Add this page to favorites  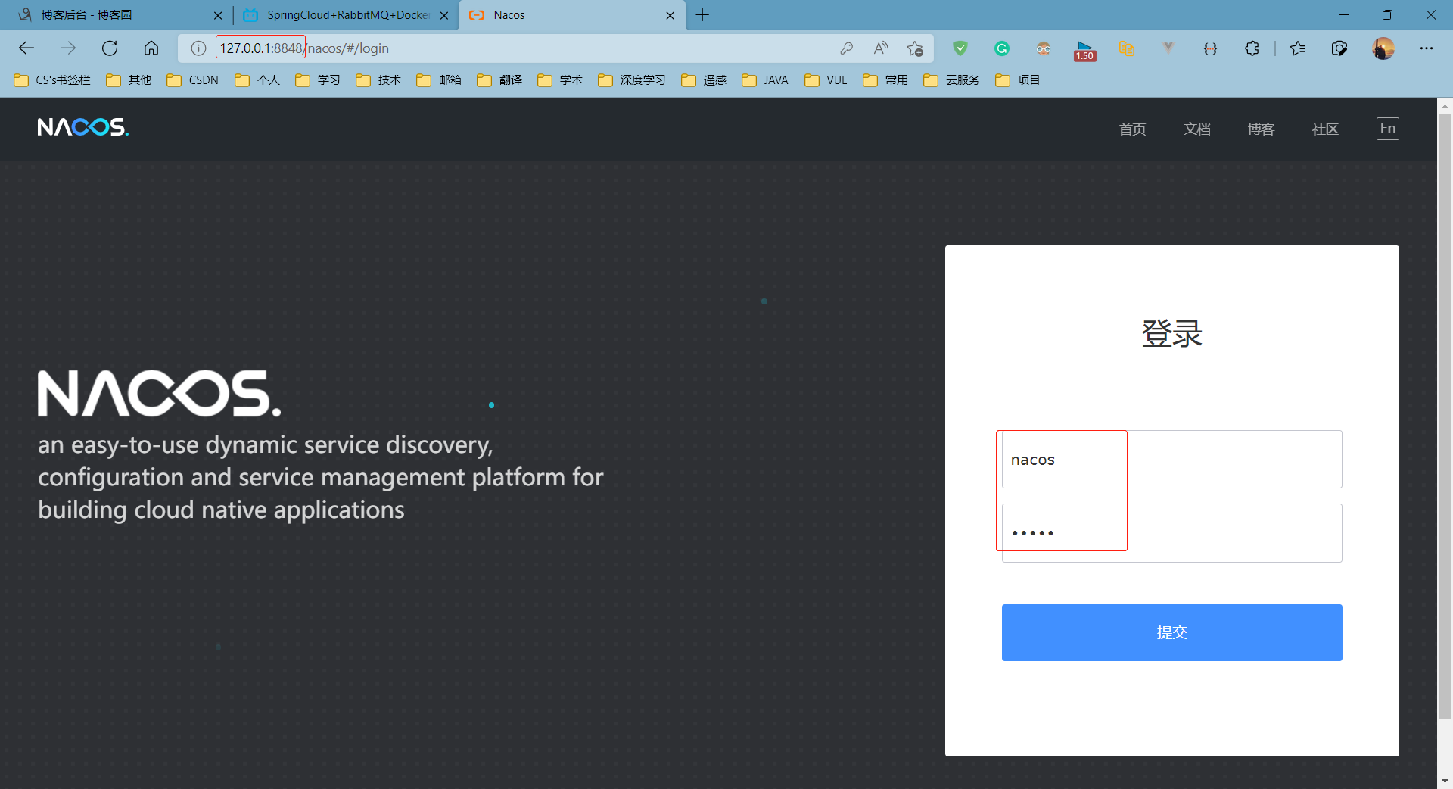(915, 48)
